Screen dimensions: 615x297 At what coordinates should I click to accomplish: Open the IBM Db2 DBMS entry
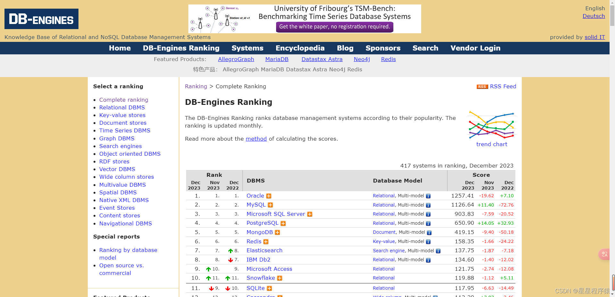(x=258, y=260)
